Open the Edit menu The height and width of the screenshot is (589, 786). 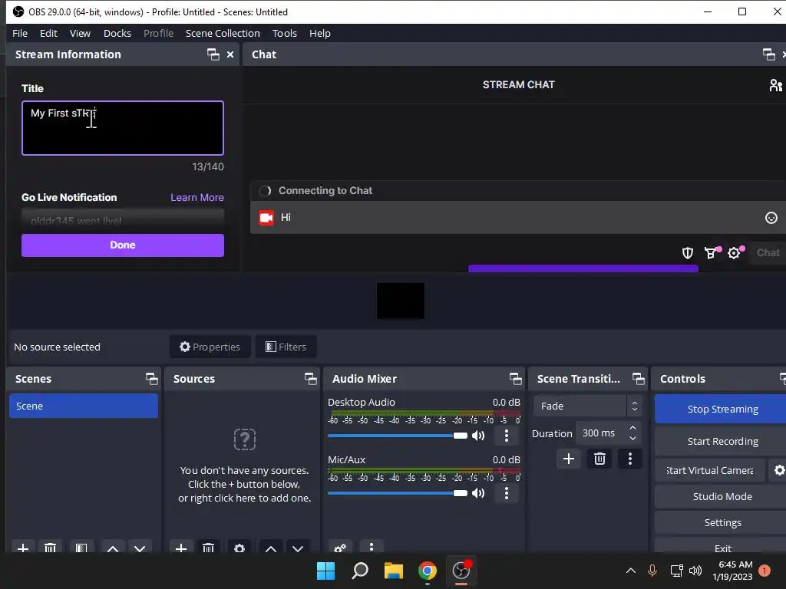48,33
